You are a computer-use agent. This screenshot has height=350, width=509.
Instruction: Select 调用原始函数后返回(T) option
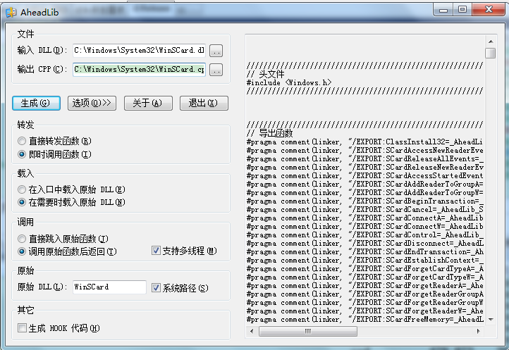(x=67, y=251)
